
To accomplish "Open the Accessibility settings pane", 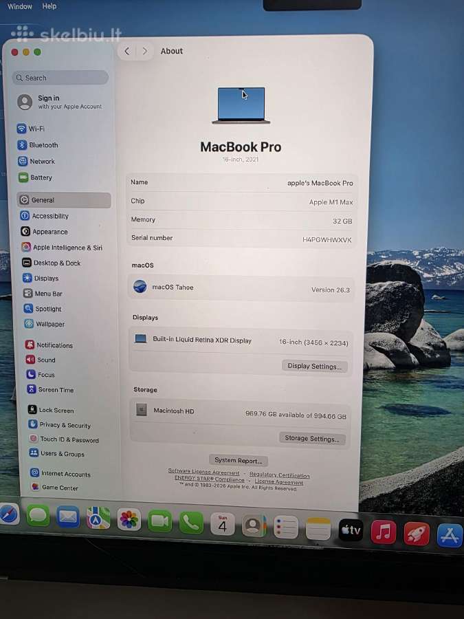I will pyautogui.click(x=45, y=215).
